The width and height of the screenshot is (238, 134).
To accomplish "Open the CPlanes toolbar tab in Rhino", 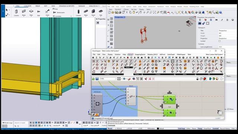I will tap(126, 9).
